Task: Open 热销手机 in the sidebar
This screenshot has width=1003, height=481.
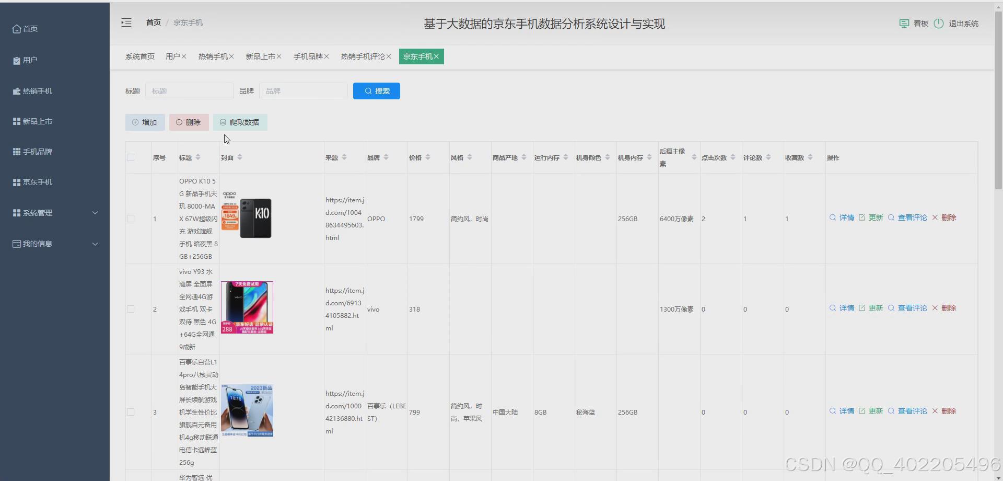Action: [37, 91]
